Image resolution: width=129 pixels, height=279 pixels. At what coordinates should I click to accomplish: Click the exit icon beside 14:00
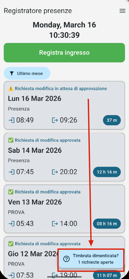(55, 224)
